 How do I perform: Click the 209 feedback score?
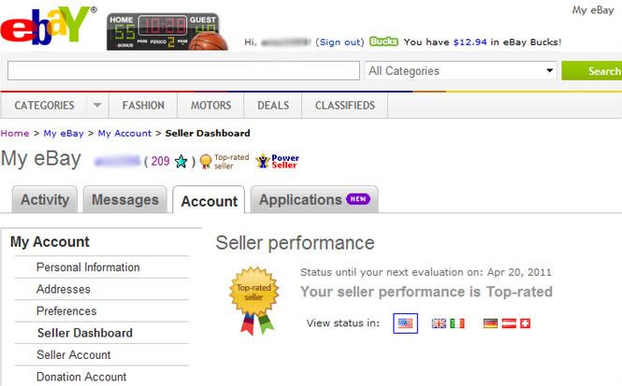pos(160,162)
